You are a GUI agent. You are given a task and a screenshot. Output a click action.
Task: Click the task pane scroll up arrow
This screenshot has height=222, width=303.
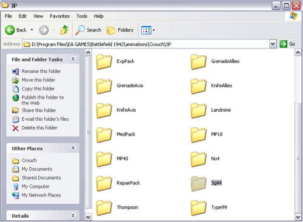pyautogui.click(x=88, y=53)
